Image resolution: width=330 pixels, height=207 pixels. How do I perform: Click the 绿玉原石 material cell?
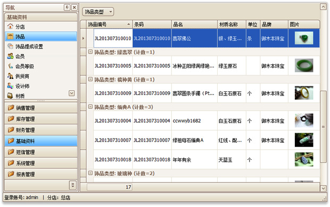(x=232, y=66)
